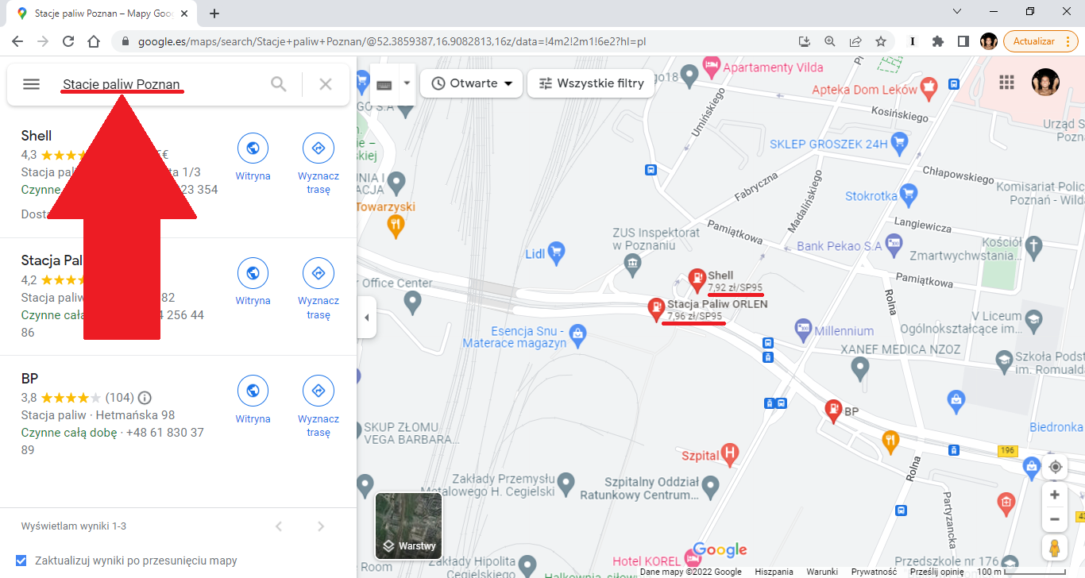Click the Shell gas station map pin

[697, 278]
